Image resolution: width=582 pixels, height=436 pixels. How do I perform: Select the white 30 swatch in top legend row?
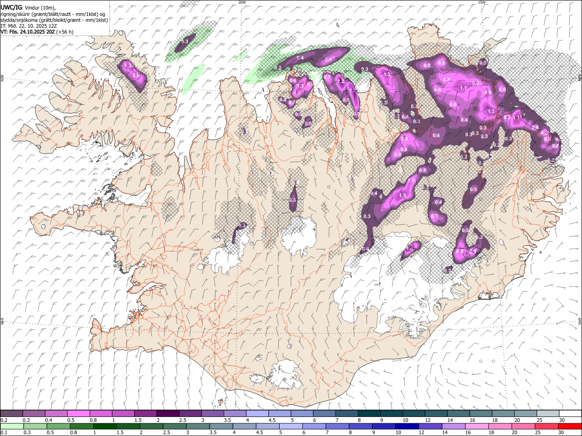coord(571,413)
